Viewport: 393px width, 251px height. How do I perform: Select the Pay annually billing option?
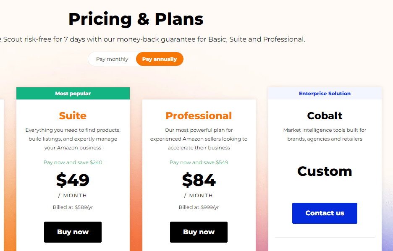click(160, 59)
